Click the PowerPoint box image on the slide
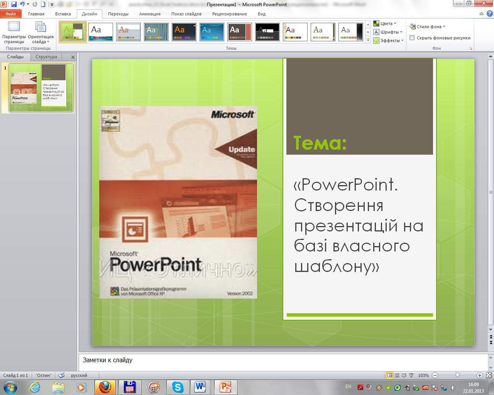This screenshot has height=395, width=494. (178, 202)
